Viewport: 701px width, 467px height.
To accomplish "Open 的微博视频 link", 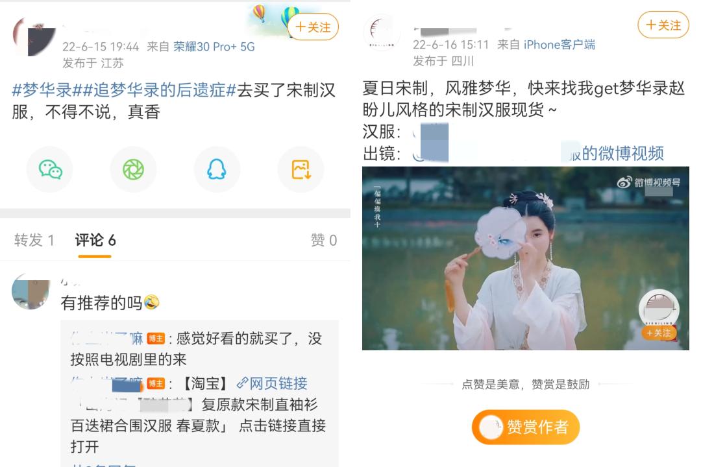I will [622, 153].
